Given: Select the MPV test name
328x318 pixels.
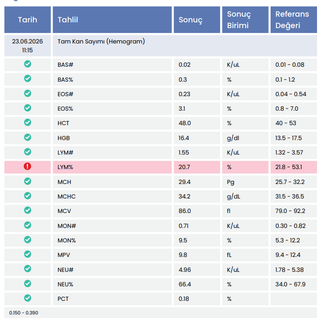Looking at the screenshot, I should pos(64,255).
